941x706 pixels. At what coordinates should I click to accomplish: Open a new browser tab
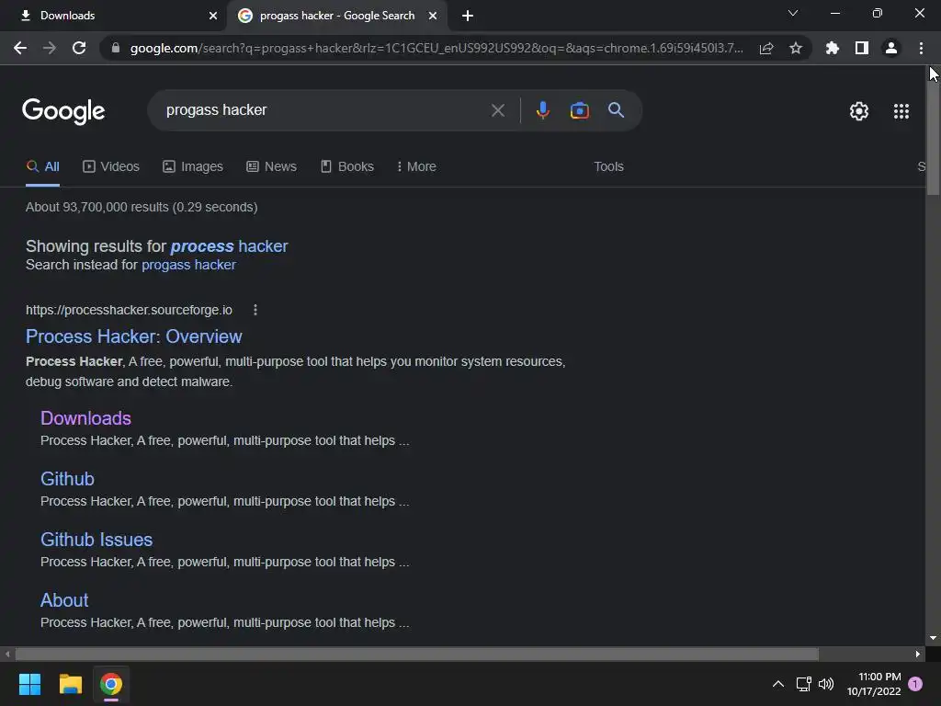[x=468, y=16]
